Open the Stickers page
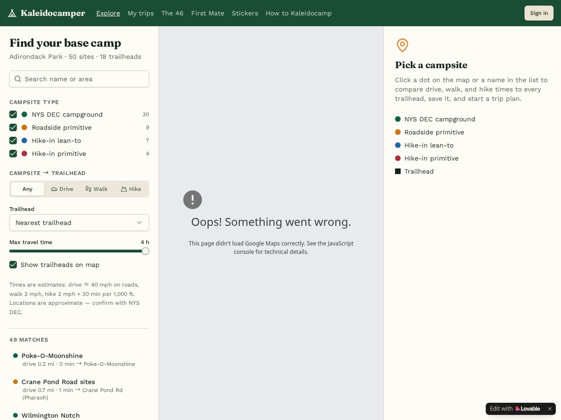 245,13
